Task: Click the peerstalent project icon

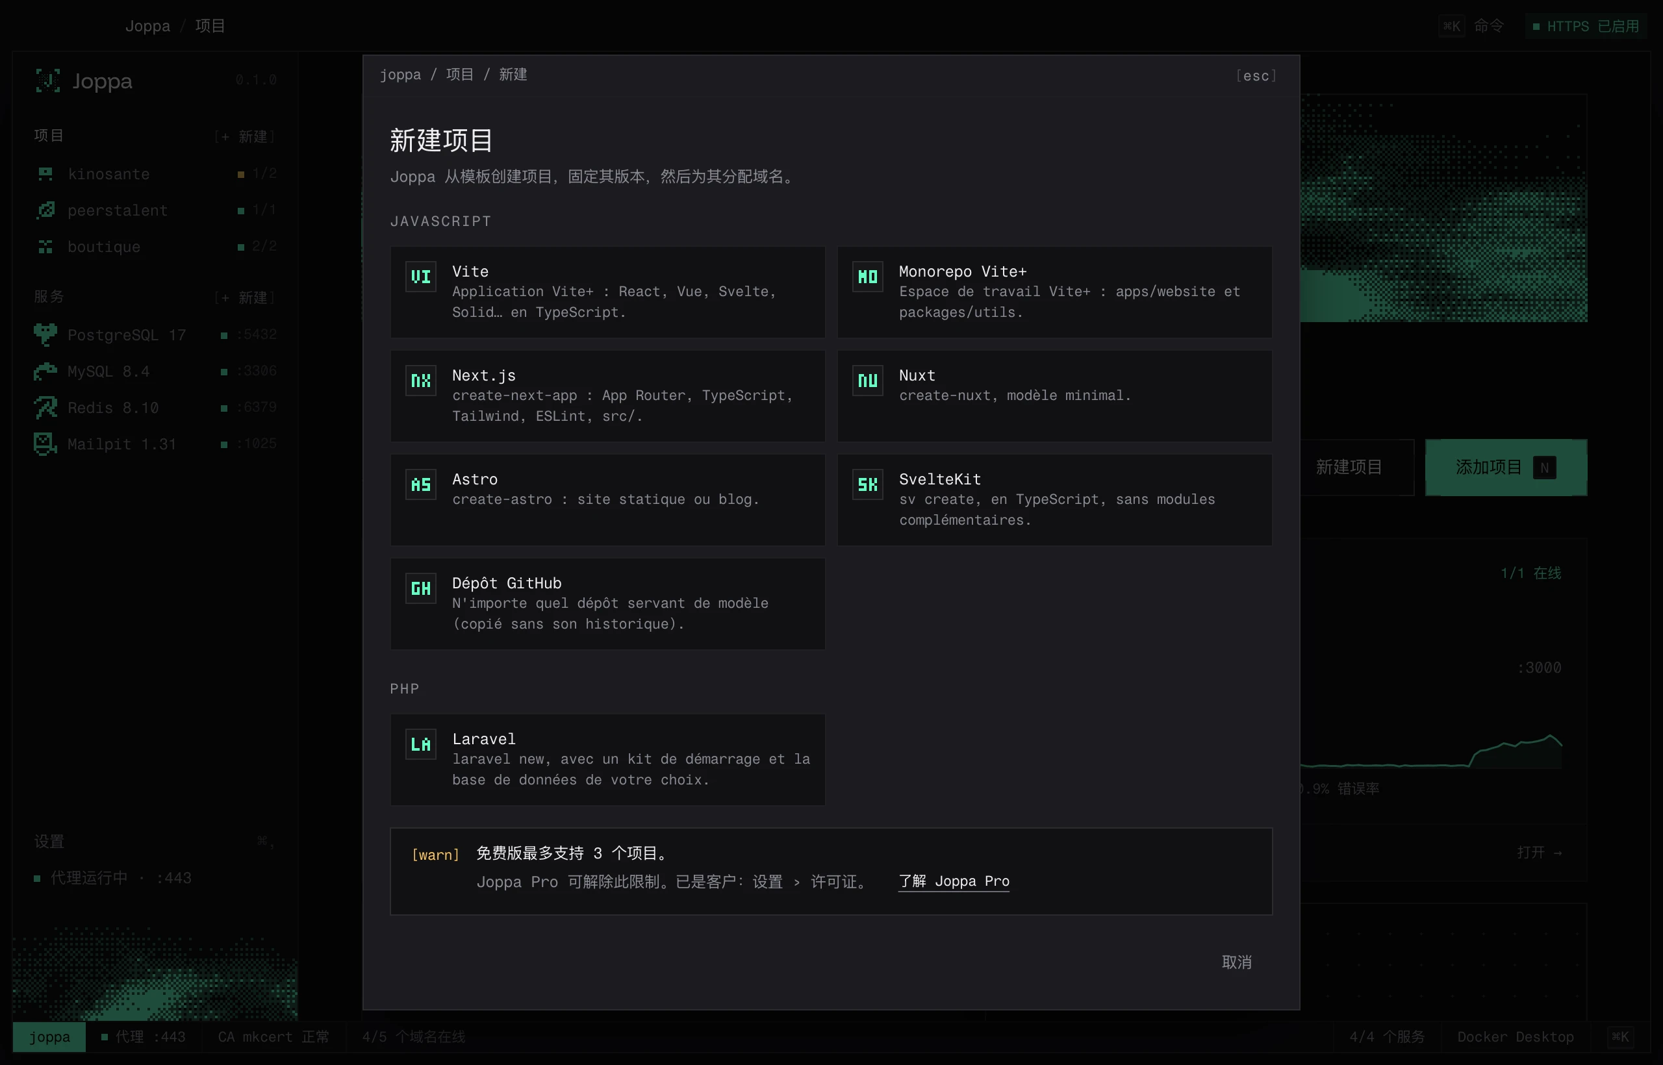Action: (45, 210)
